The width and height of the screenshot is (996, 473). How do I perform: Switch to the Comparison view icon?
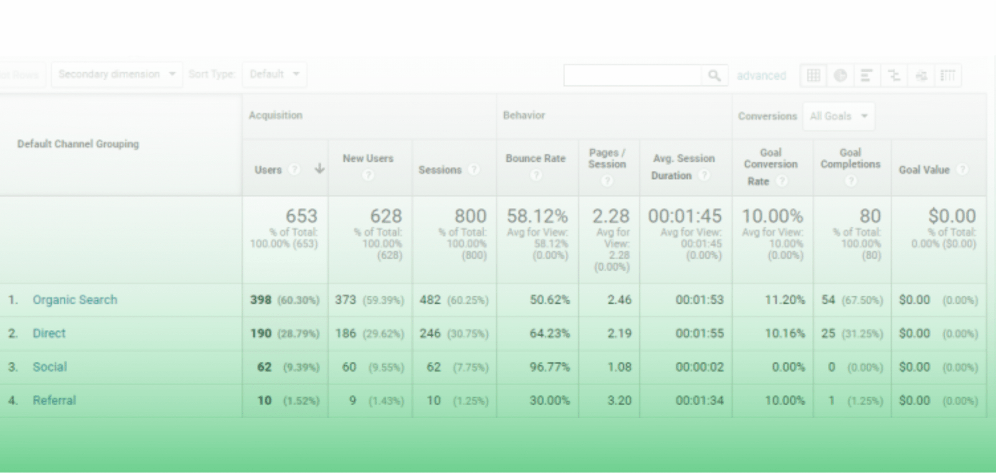(894, 75)
